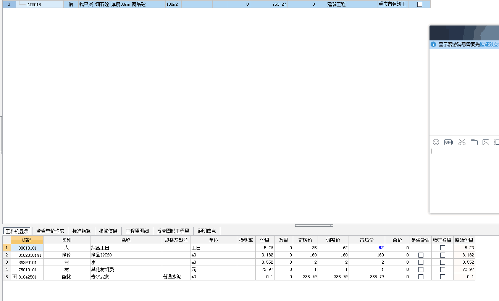Click the 原始含量 column header
This screenshot has height=301, width=499.
coord(464,240)
